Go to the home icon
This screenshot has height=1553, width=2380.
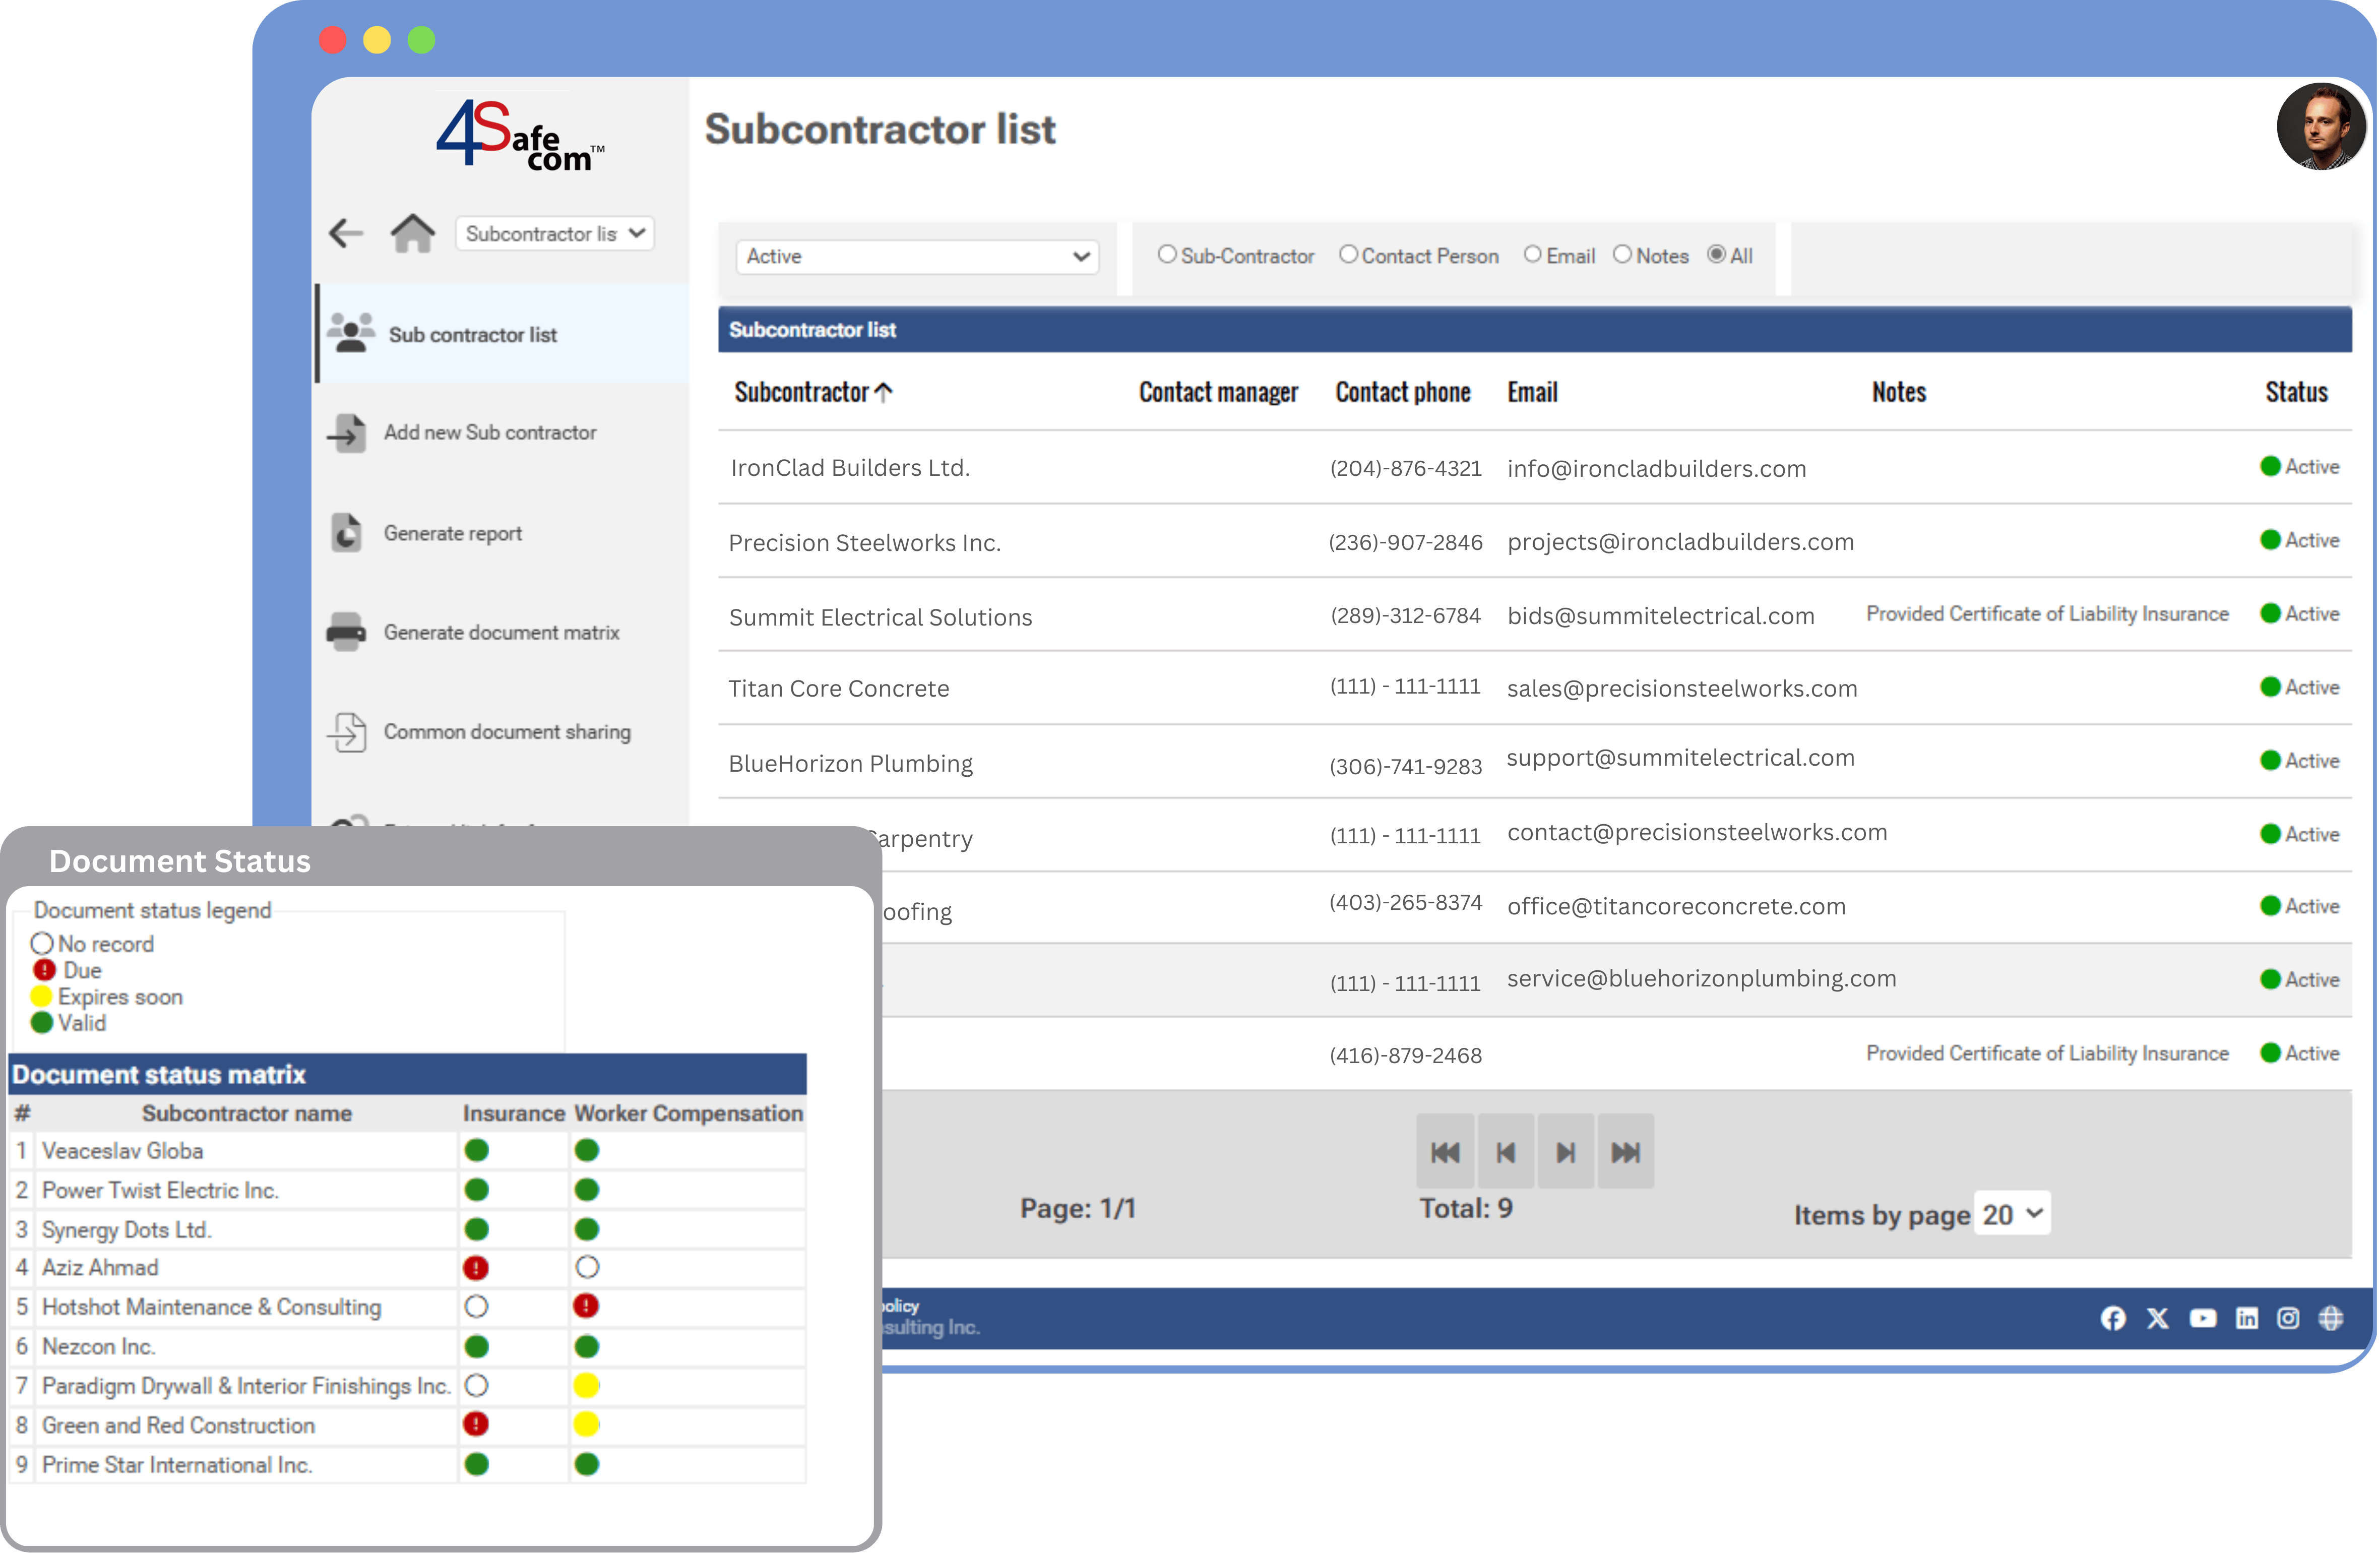(413, 234)
